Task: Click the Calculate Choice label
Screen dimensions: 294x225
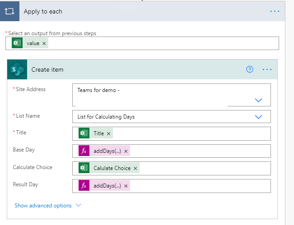Action: tap(33, 167)
